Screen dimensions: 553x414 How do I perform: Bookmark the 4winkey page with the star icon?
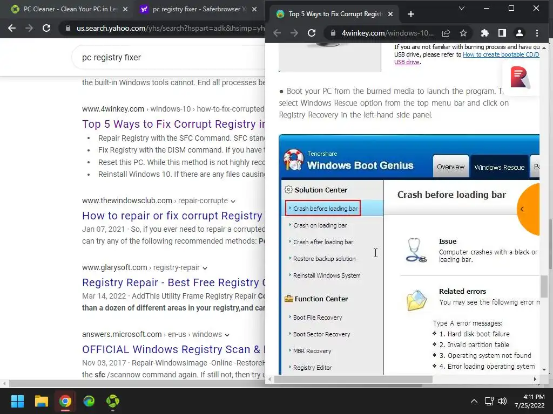pyautogui.click(x=463, y=33)
